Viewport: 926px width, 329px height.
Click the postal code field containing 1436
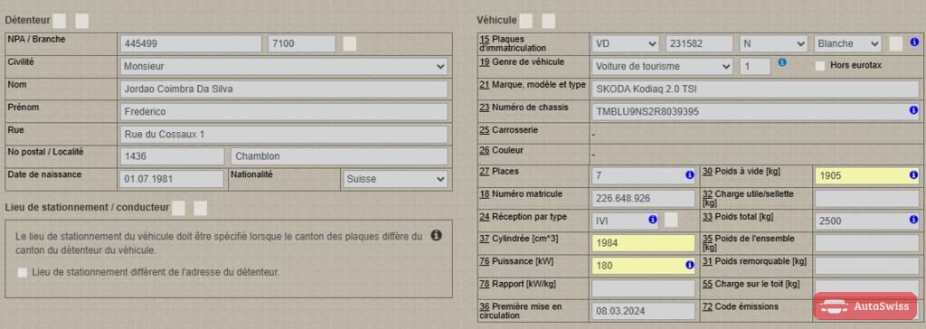[172, 156]
